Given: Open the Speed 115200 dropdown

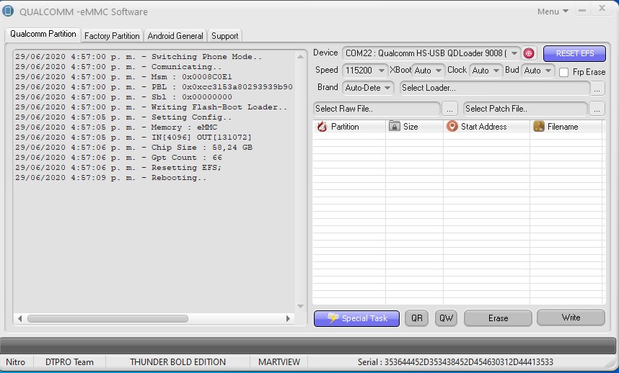Looking at the screenshot, I should pyautogui.click(x=365, y=71).
